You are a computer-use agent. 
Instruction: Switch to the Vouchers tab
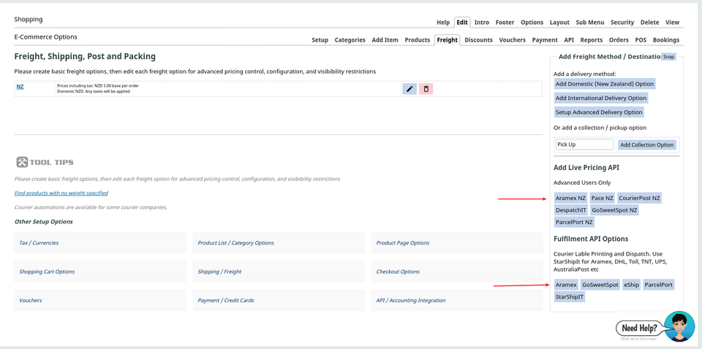click(x=512, y=40)
